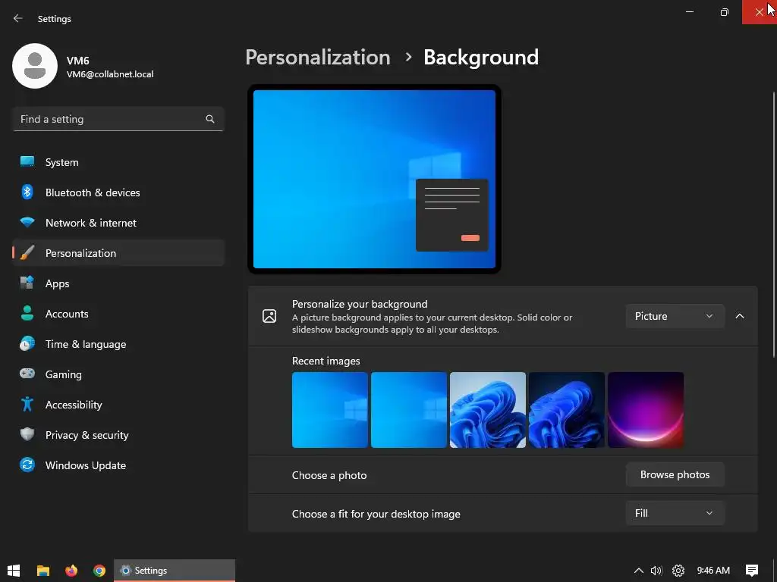
Task: Go to Bluetooth & devices
Action: (119, 192)
